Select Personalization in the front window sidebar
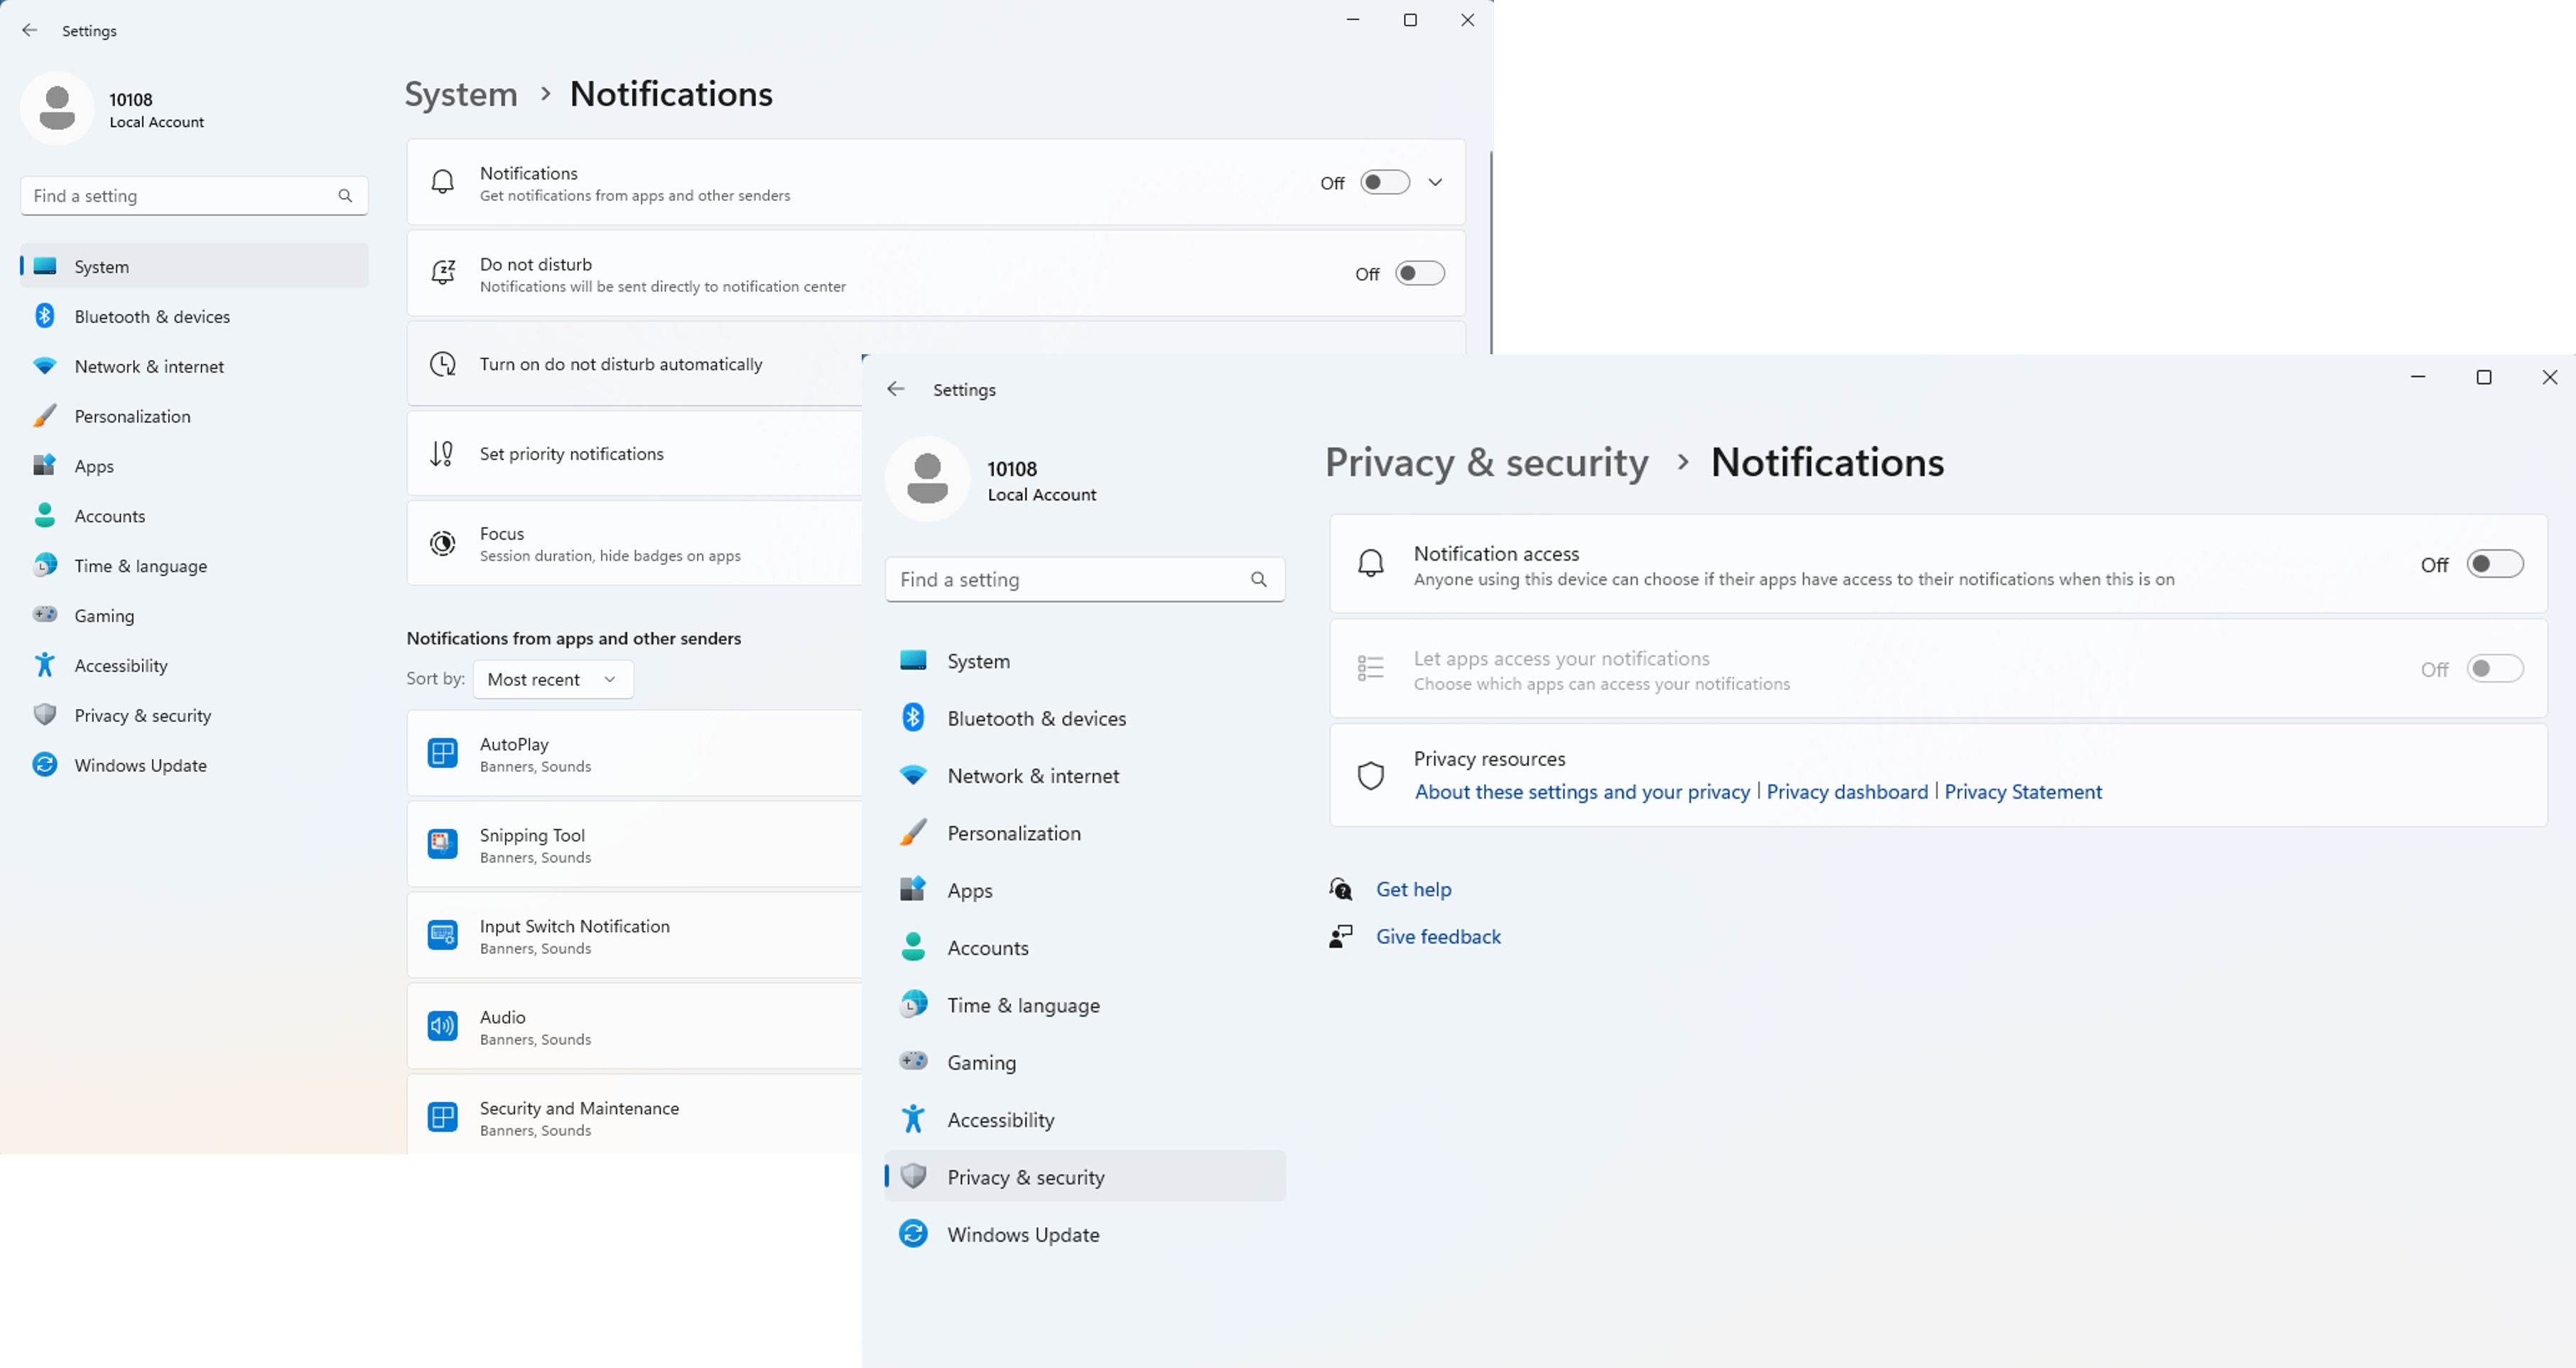Viewport: 2576px width, 1368px height. 1013,833
